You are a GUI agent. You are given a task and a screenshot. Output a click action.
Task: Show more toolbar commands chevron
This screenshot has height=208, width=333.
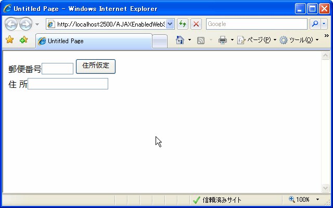click(327, 36)
